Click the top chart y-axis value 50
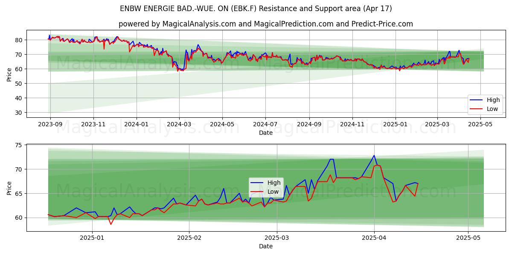512x256 pixels. pos(20,84)
